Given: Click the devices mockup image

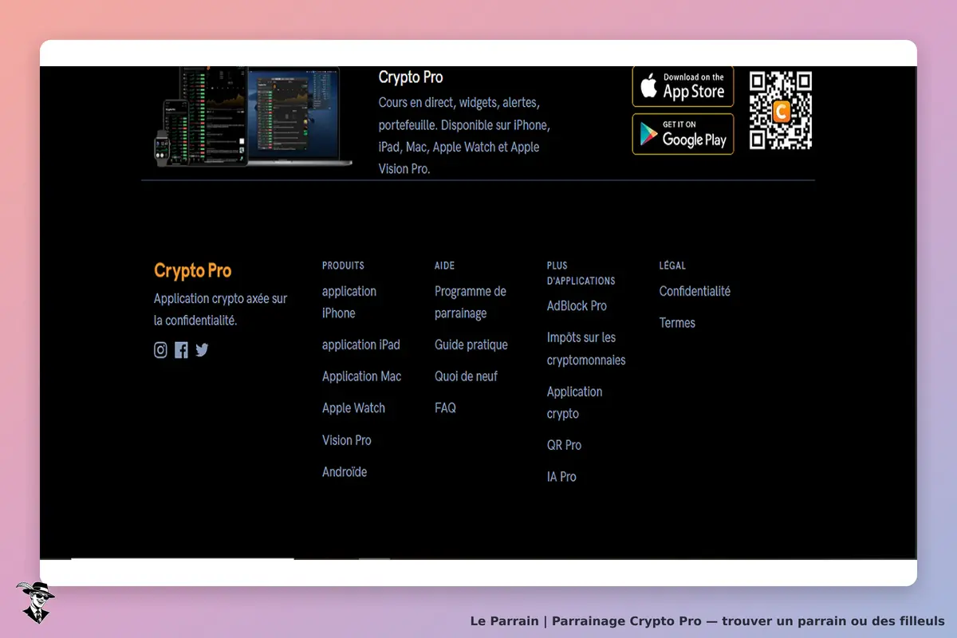Looking at the screenshot, I should click(x=252, y=116).
